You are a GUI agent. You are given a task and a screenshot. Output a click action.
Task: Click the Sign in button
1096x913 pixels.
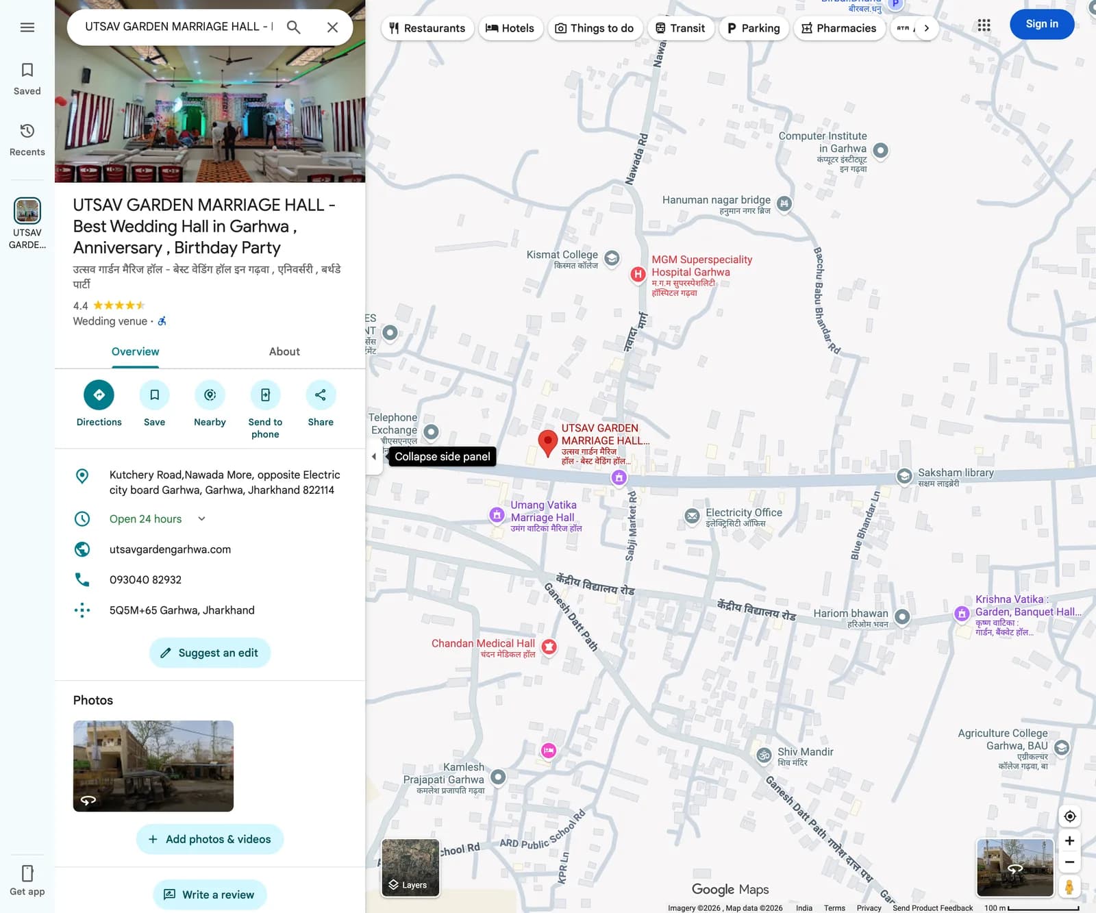click(x=1042, y=24)
